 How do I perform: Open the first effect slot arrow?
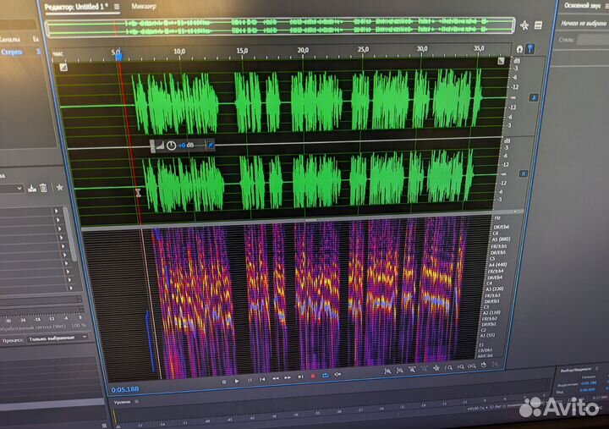click(x=57, y=211)
